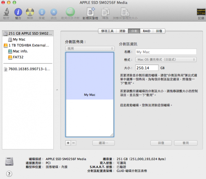Screen dimensions: 206x179
Task: Click the Revert (回復) button
Action: 161,143
